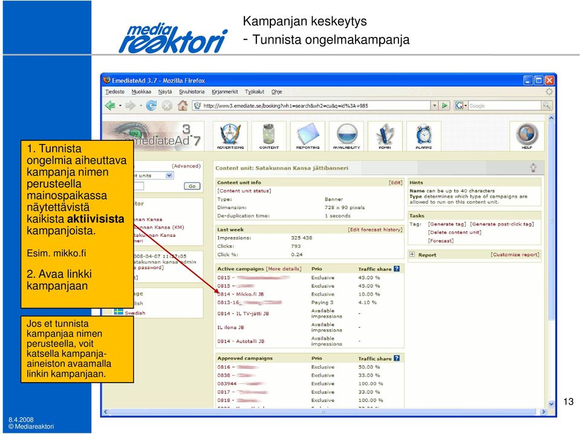Click the vertical scrollbar down arrow
Viewport: 580px width, 434px height.
tap(551, 404)
